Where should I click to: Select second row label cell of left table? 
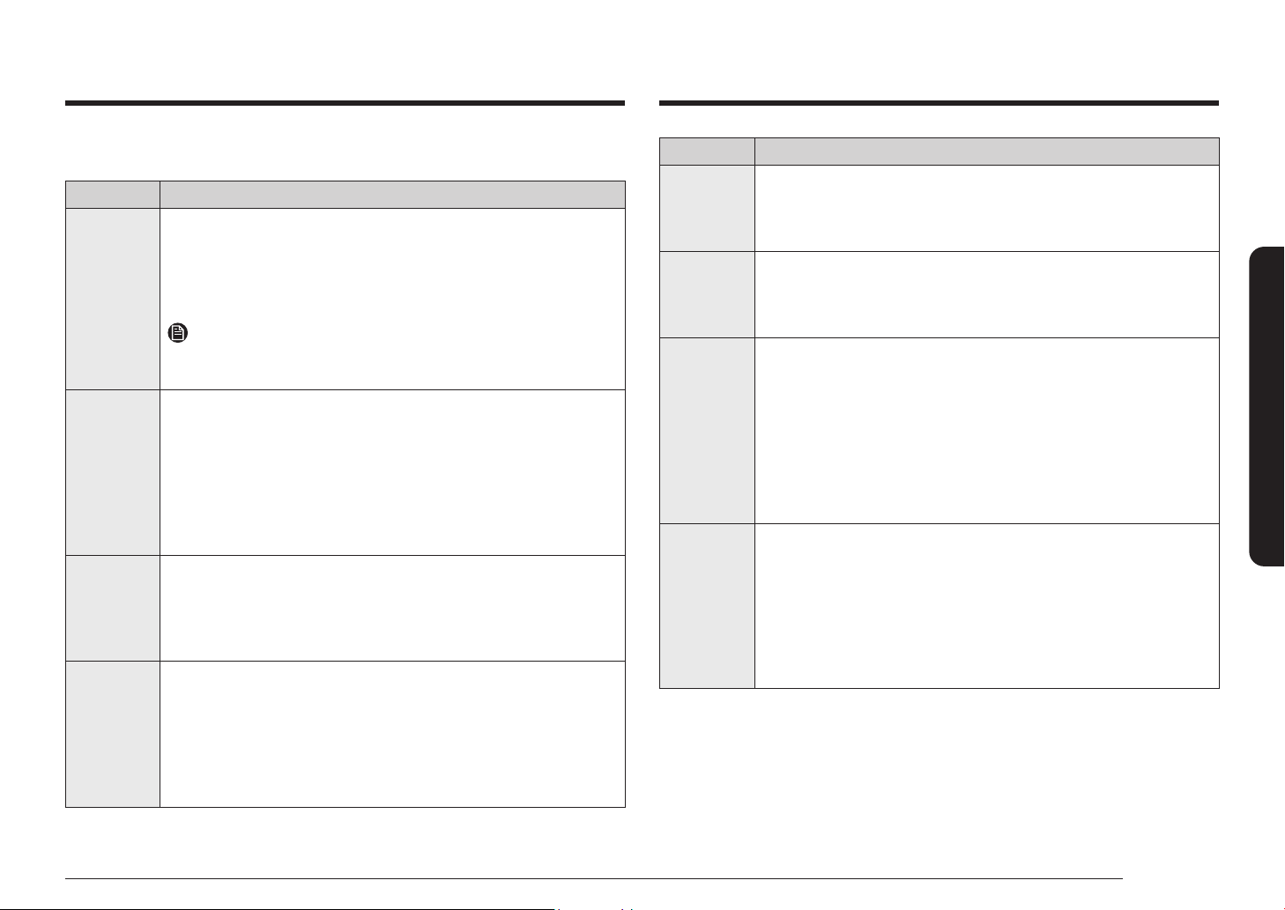tap(113, 472)
